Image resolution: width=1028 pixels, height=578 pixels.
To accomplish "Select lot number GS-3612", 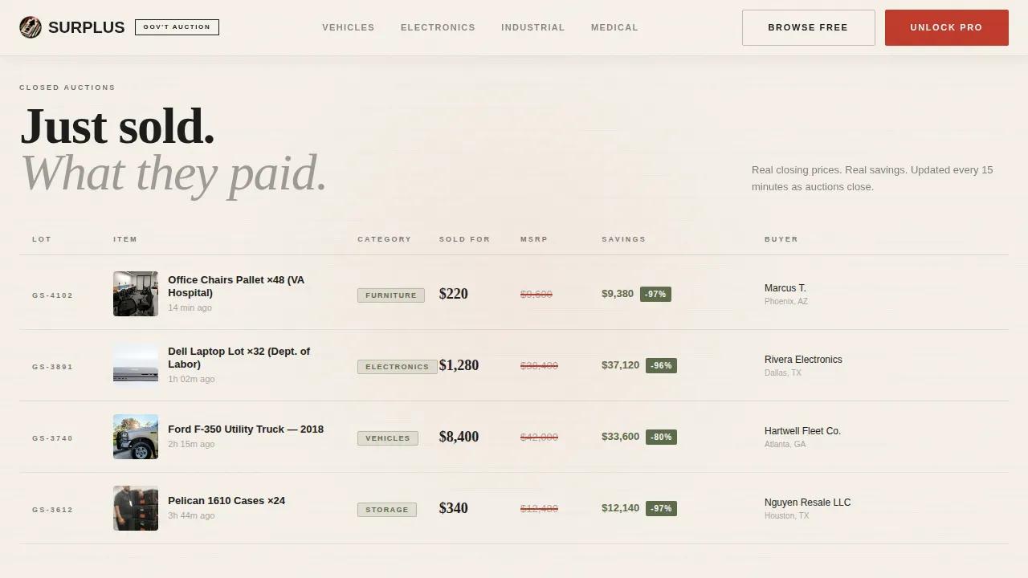I will [x=53, y=510].
